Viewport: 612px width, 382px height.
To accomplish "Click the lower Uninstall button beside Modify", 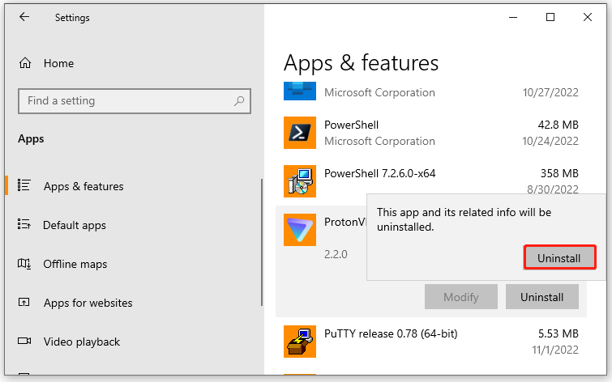I will (x=541, y=297).
